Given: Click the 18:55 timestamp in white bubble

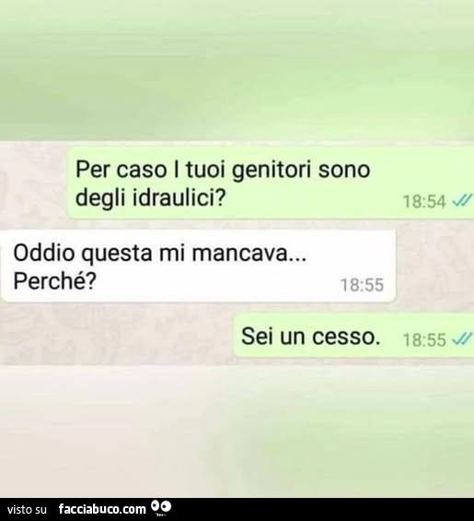Looking at the screenshot, I should tap(363, 285).
